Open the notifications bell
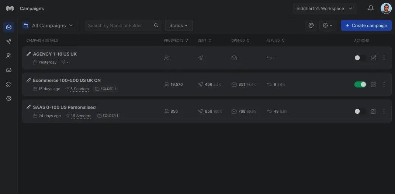 [x=371, y=8]
